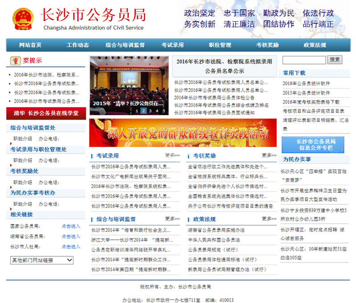
Task: Open 全国粮食系统先进集体长沙市候选对 article
Action: [227, 196]
